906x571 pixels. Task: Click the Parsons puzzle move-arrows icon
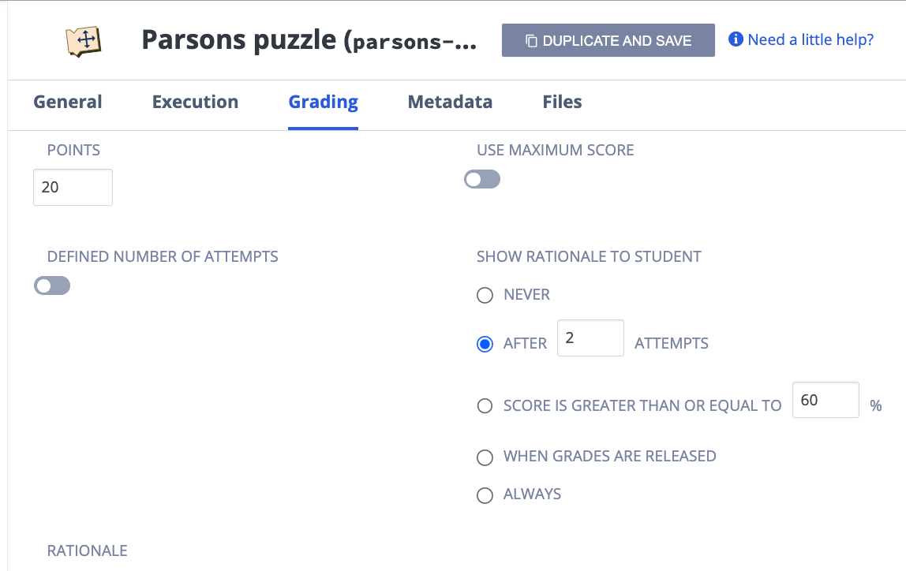[83, 40]
